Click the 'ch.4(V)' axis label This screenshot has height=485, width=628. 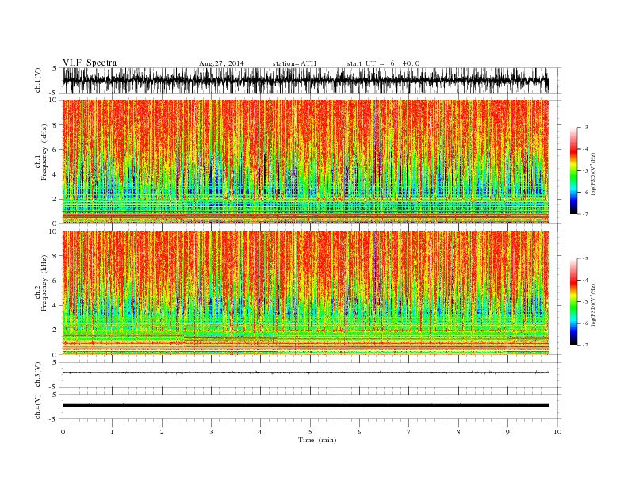point(38,407)
